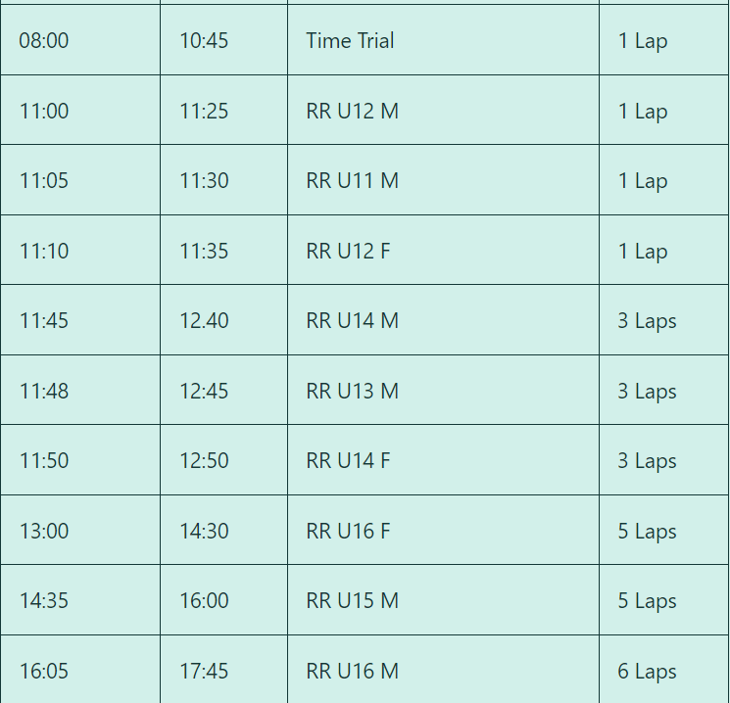The image size is (730, 703).
Task: Click the 13:00 start time cell
Action: coord(80,531)
